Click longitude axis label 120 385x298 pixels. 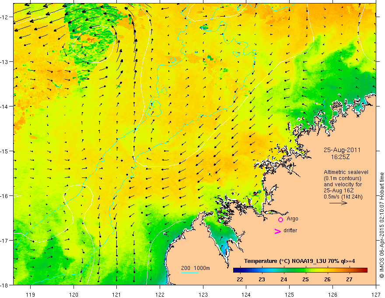(73, 294)
